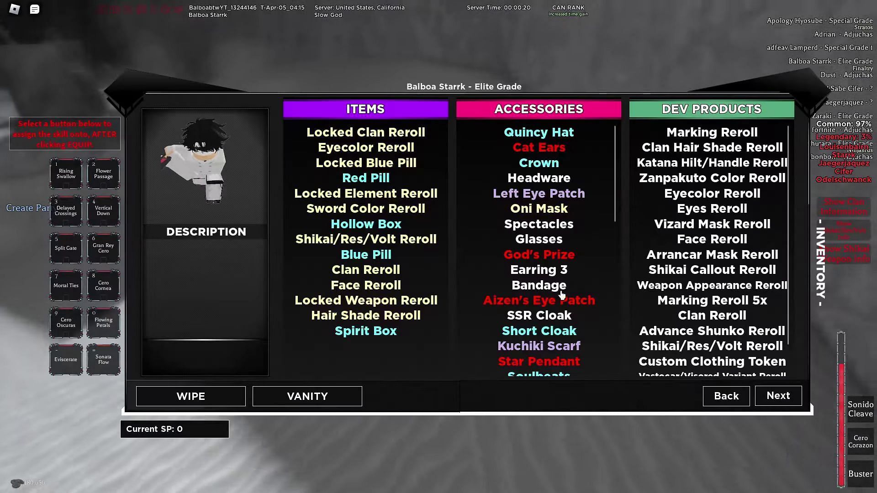Click the Delayed Crossings skill icon
Viewport: 877px width, 493px height.
66,210
